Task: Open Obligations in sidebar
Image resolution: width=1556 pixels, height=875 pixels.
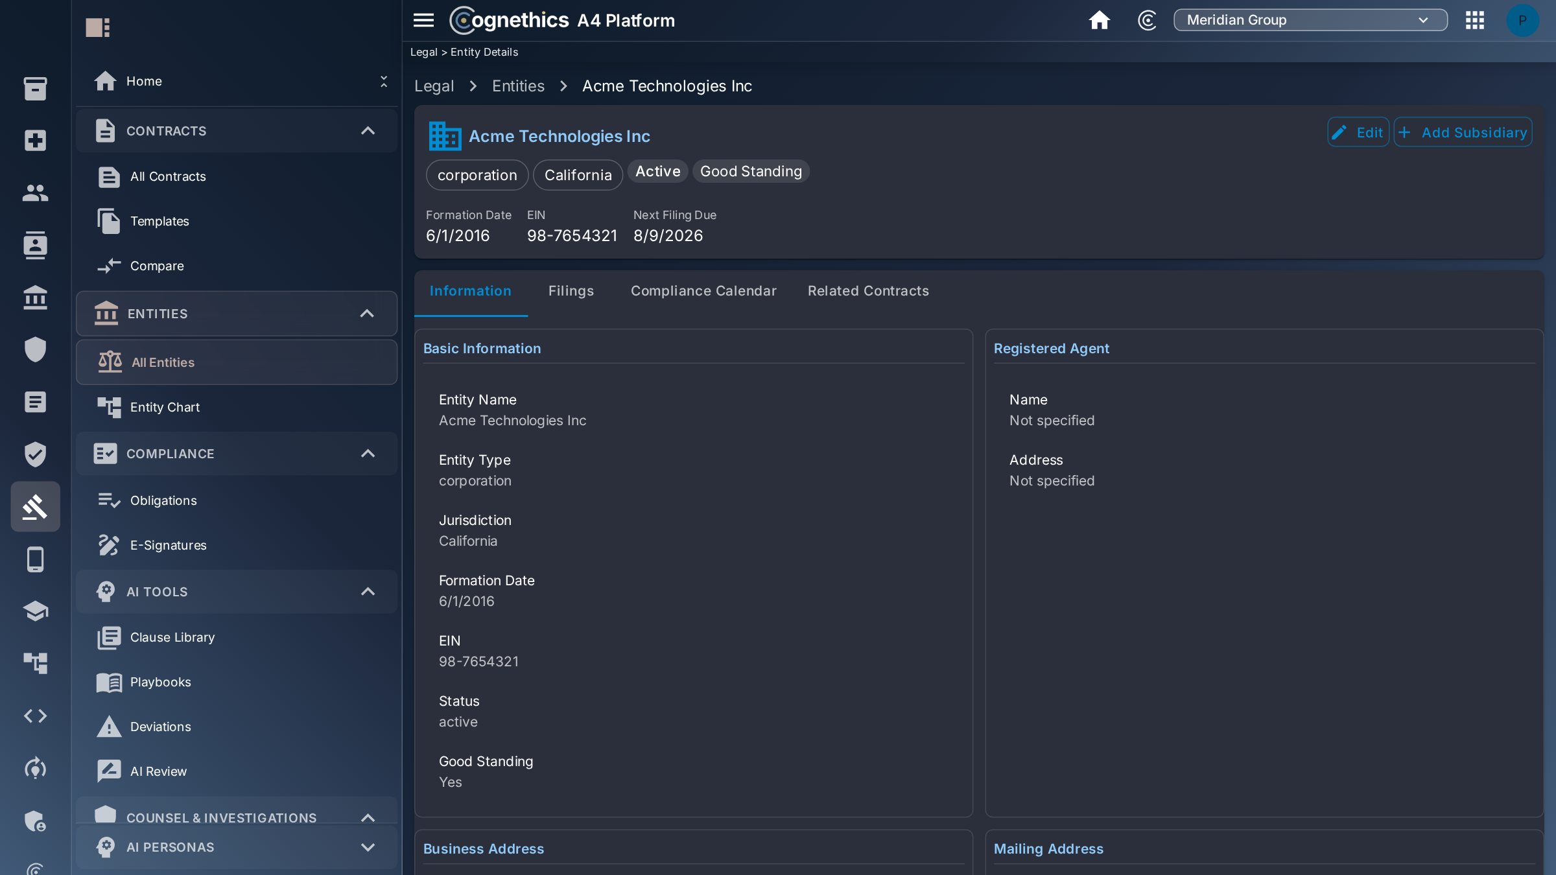Action: point(237,500)
